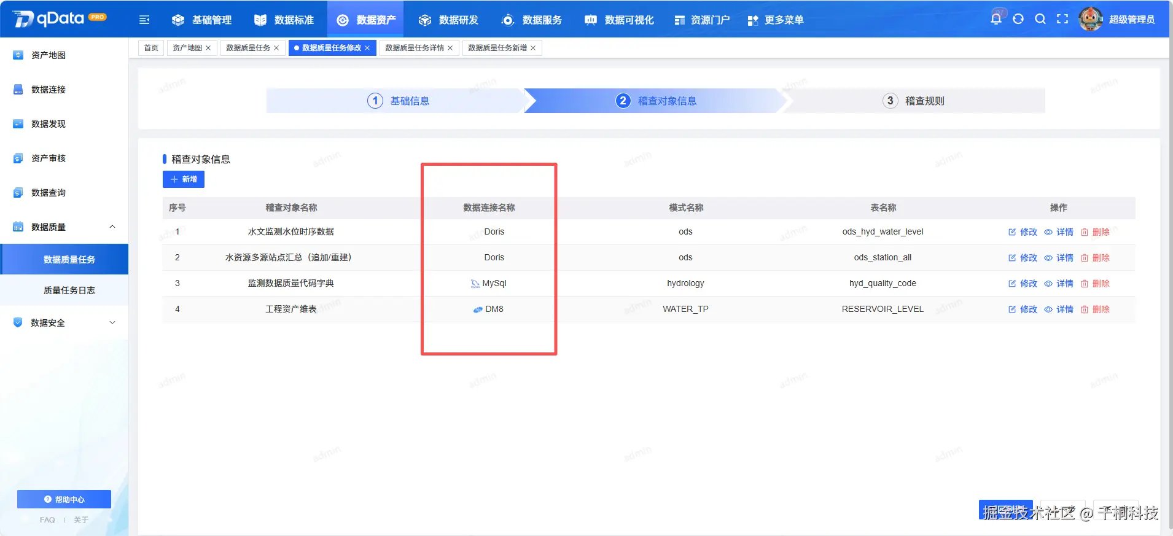
Task: Open 基础管理 menu
Action: click(x=202, y=20)
